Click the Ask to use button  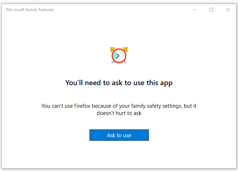(x=119, y=135)
